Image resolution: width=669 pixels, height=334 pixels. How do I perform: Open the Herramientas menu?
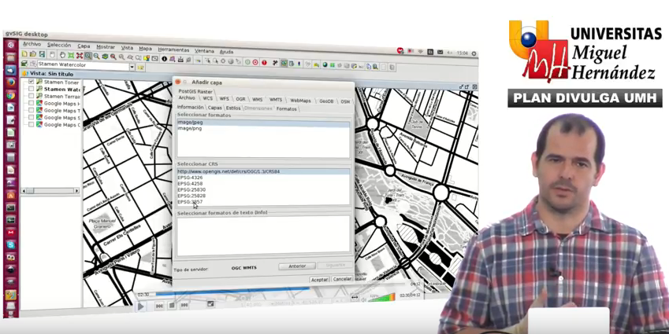tap(173, 50)
